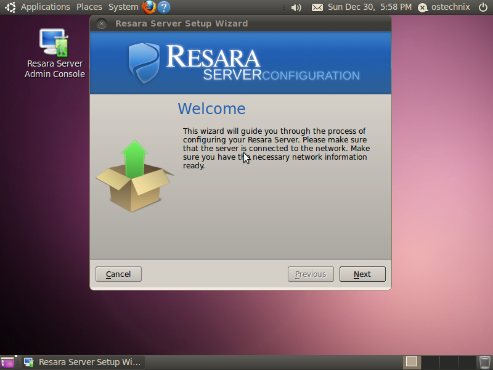The height and width of the screenshot is (370, 493).
Task: Close the Resara Server Setup Wizard window
Action: pos(102,23)
